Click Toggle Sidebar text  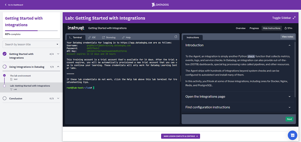282,18
